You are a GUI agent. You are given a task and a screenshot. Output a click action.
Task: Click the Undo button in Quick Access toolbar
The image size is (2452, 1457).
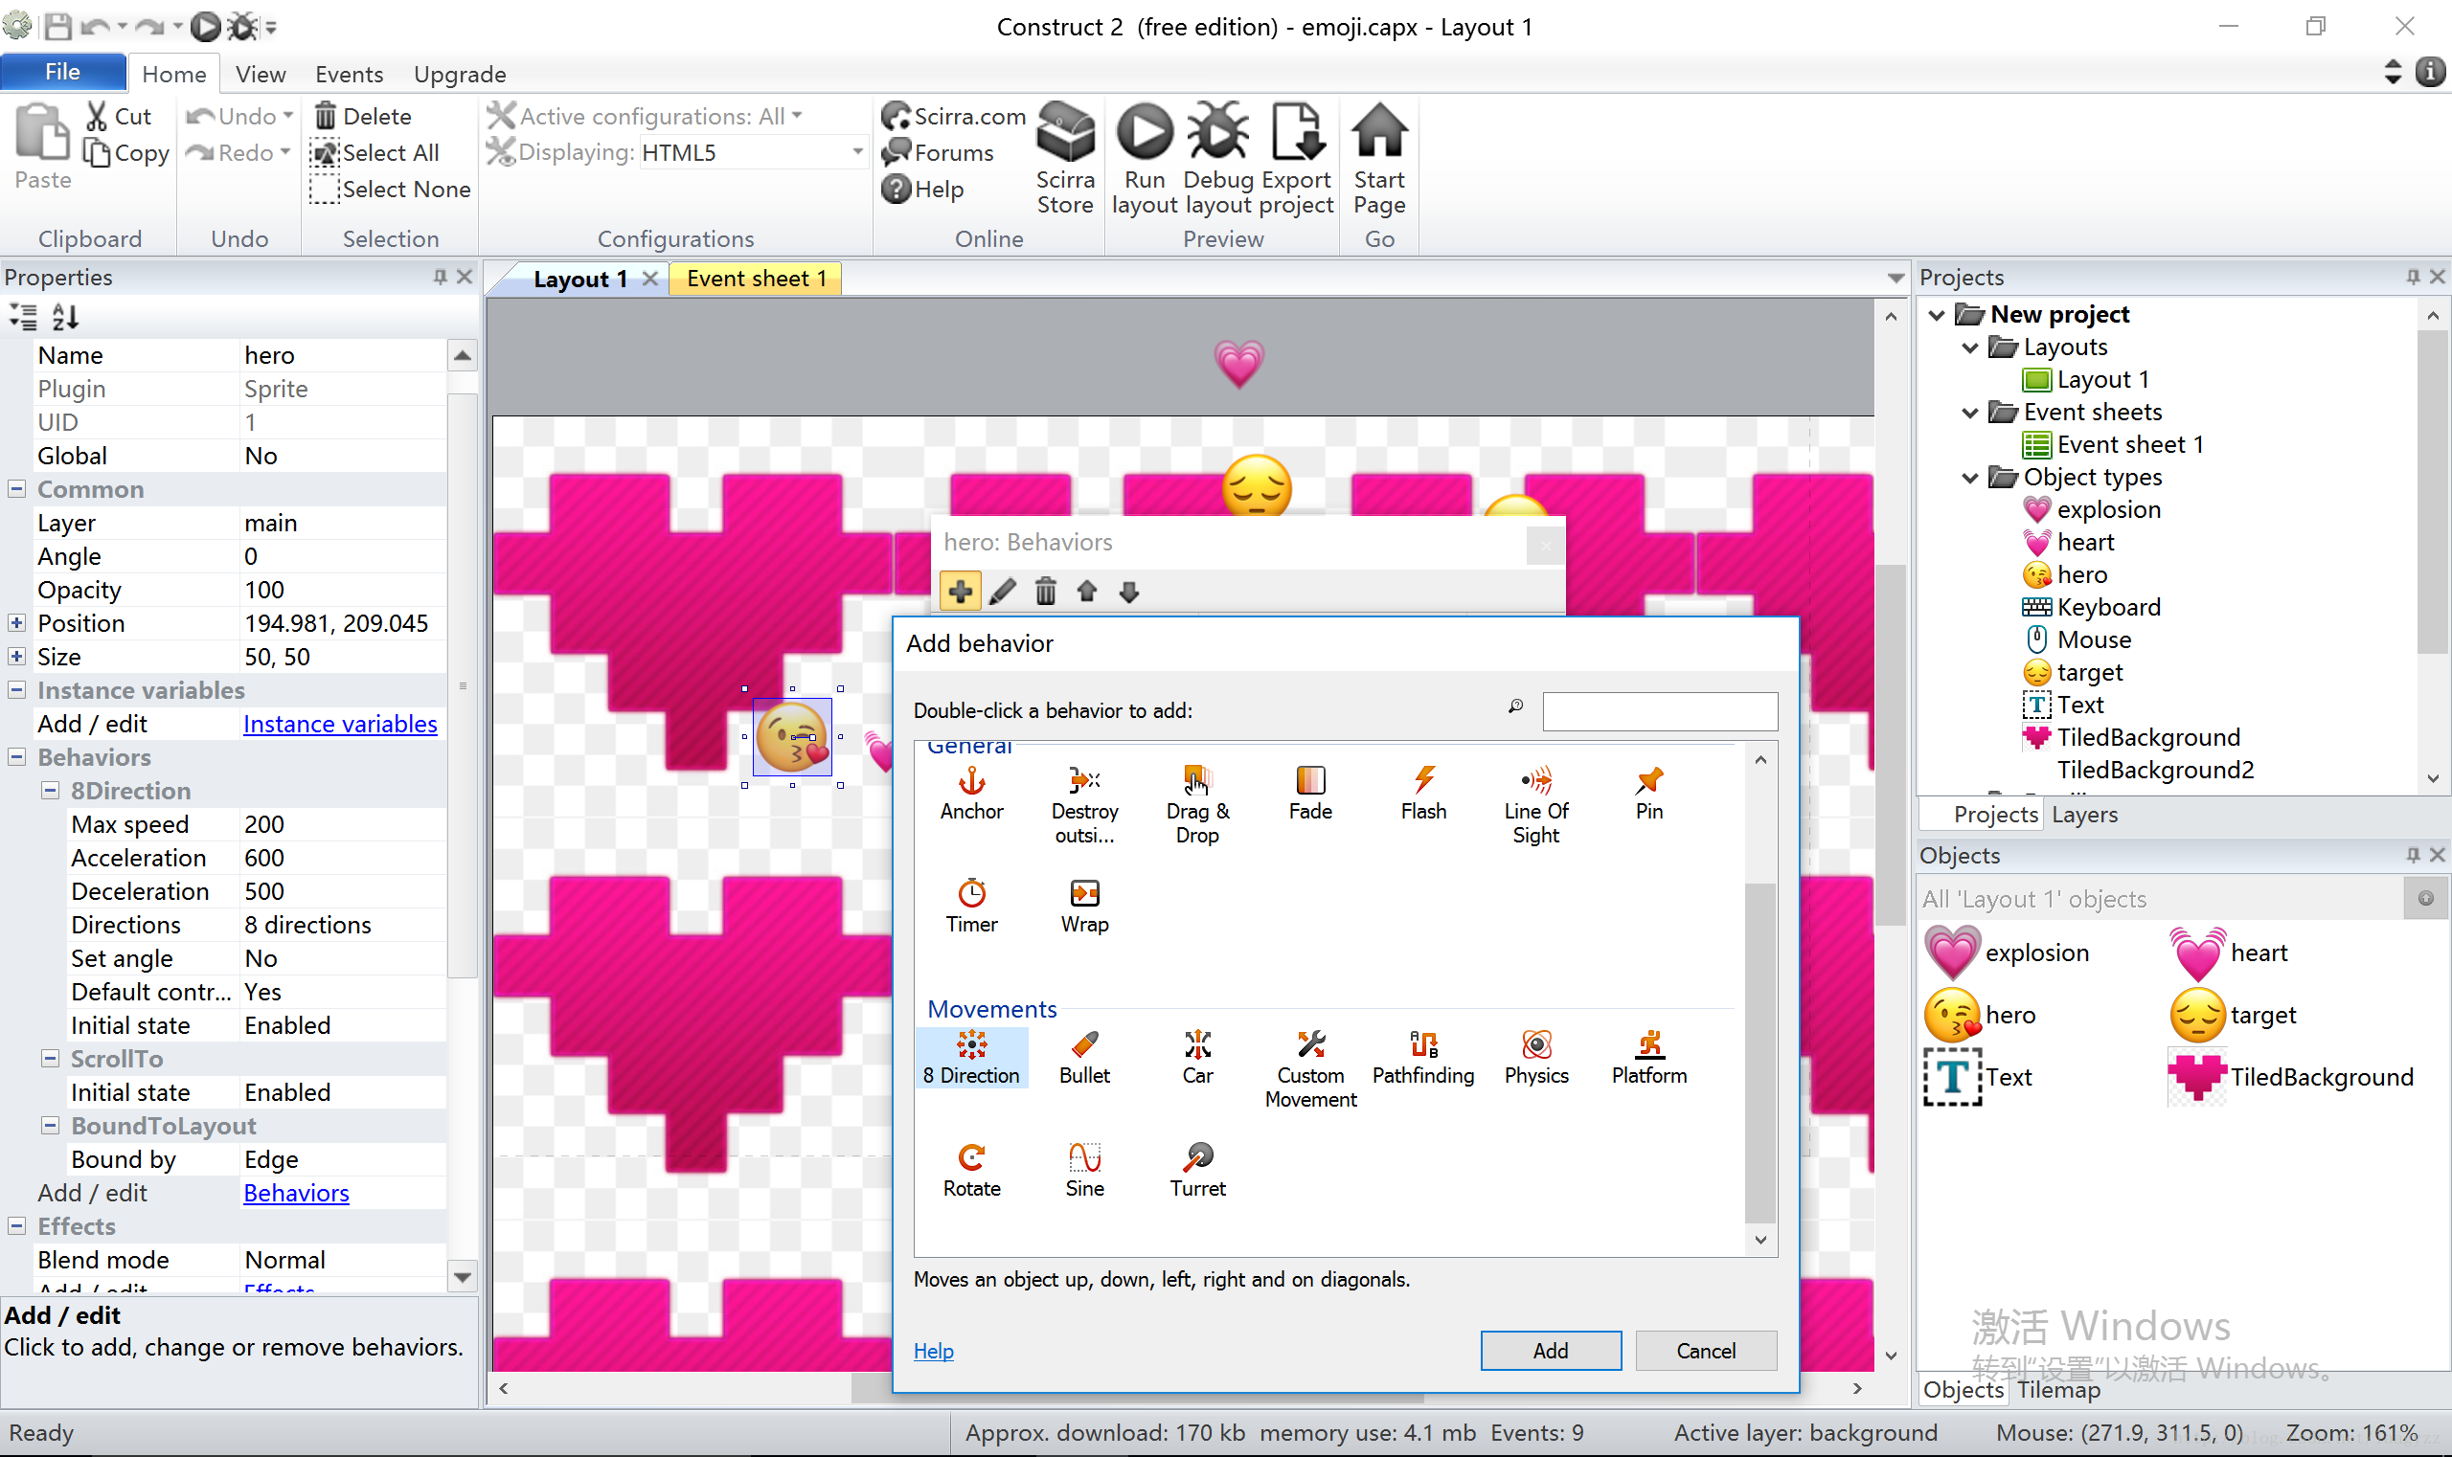(94, 27)
